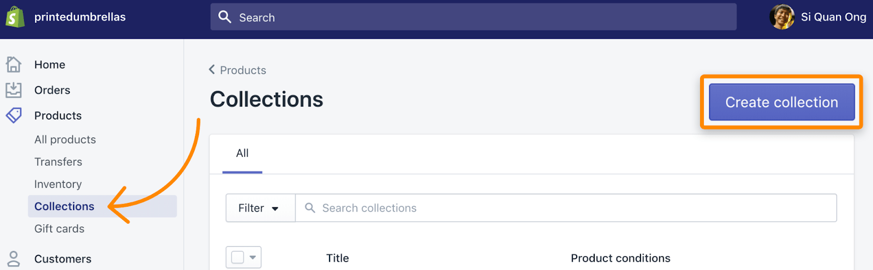The image size is (873, 270).
Task: Click the Si Quan Ong profile avatar
Action: point(782,17)
